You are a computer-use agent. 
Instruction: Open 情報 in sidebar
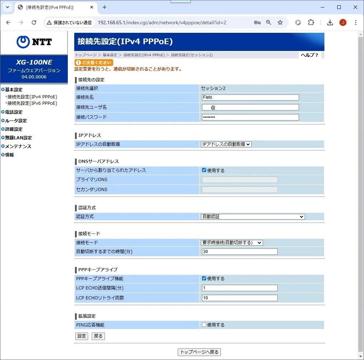tap(7, 155)
